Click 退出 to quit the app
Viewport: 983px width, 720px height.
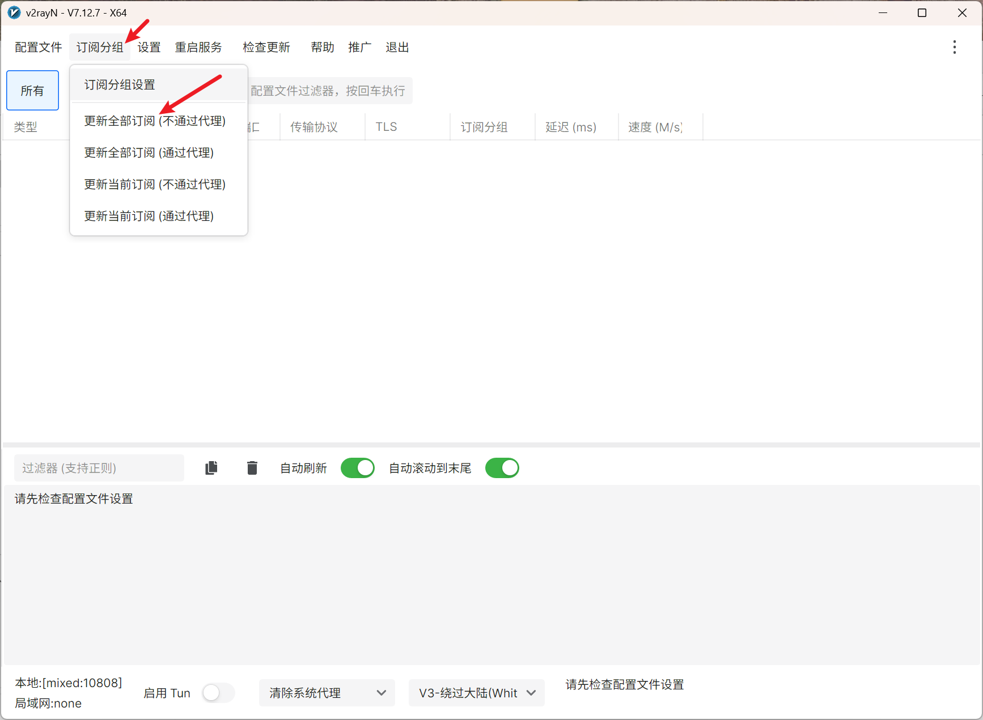(397, 47)
